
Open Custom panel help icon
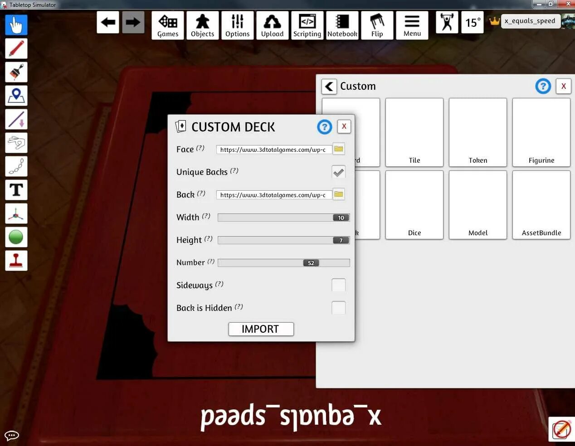coord(543,86)
